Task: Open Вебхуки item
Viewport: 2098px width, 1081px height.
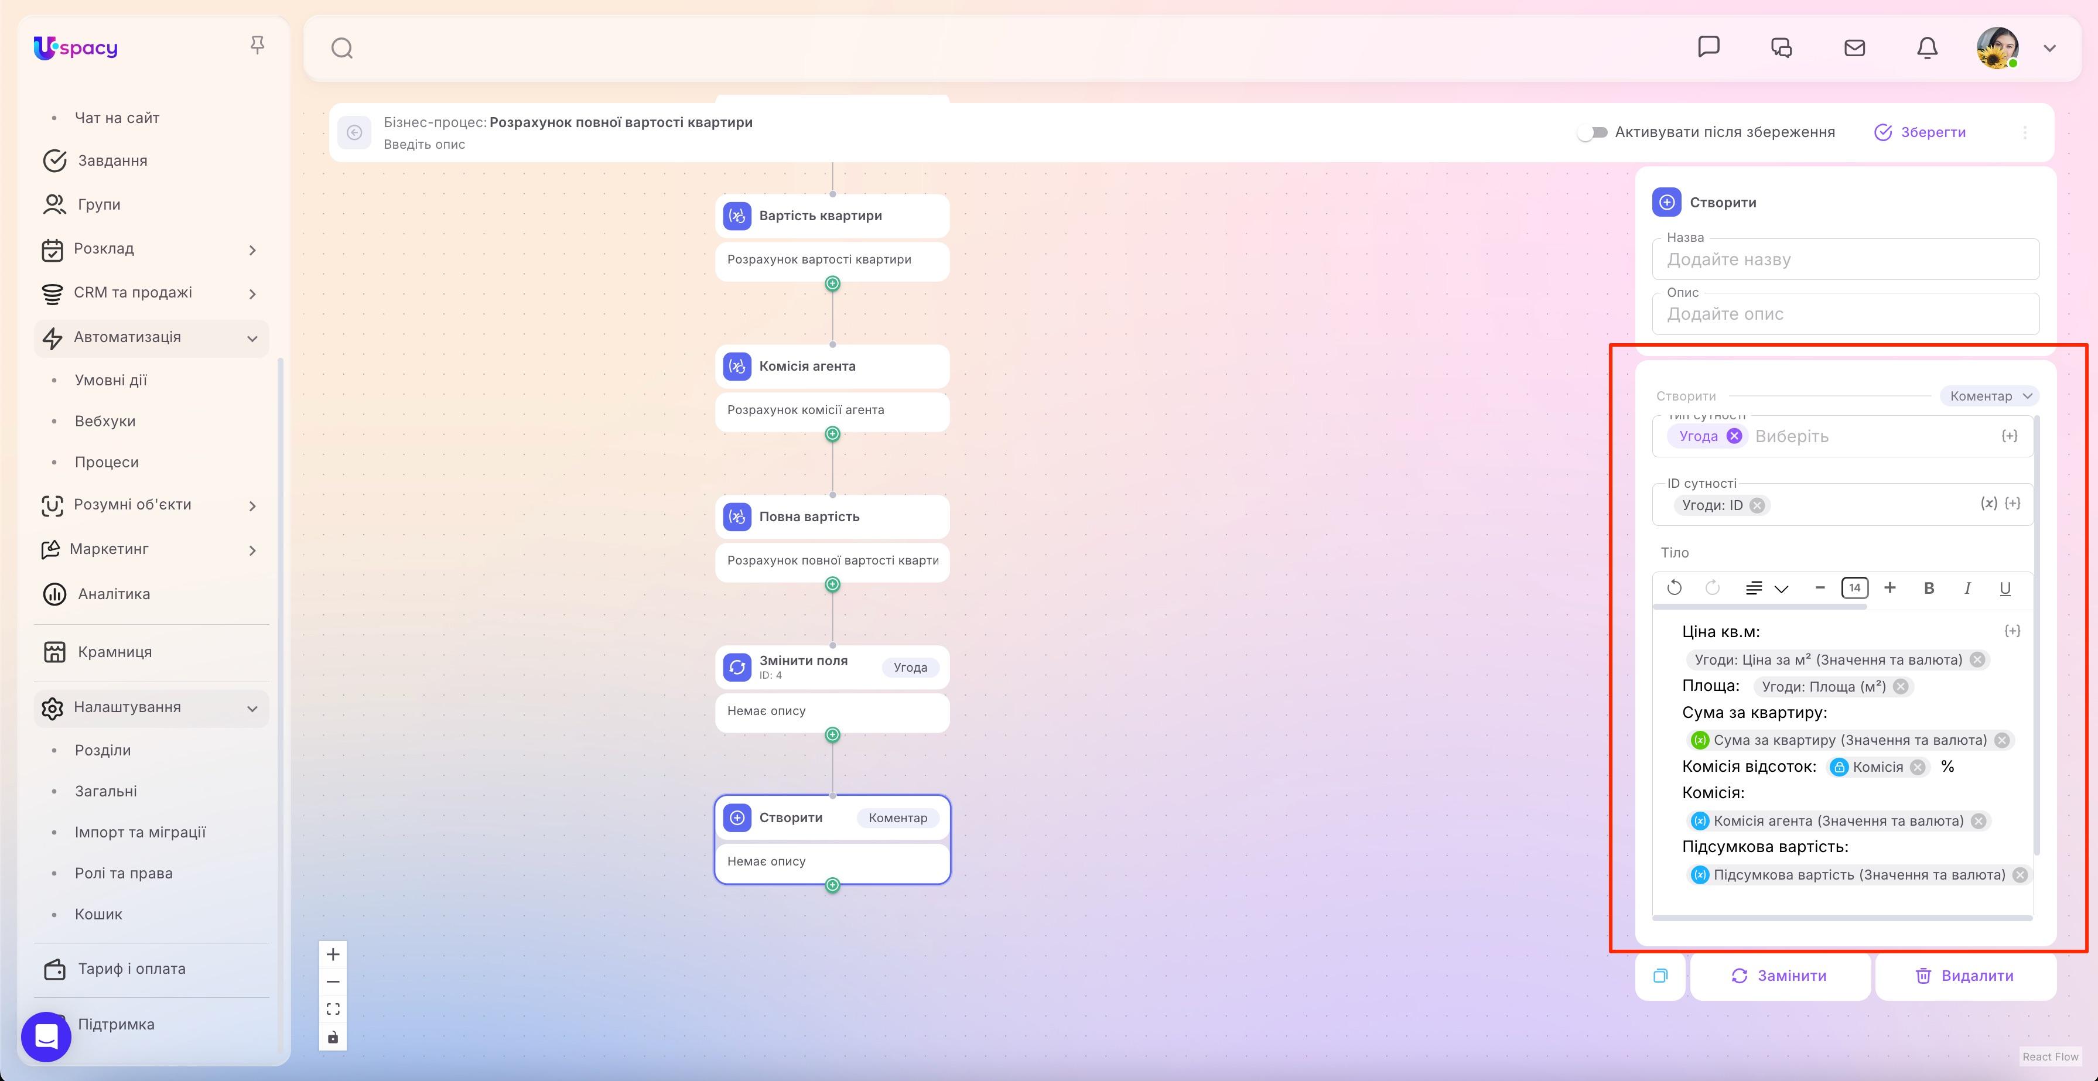Action: coord(105,421)
